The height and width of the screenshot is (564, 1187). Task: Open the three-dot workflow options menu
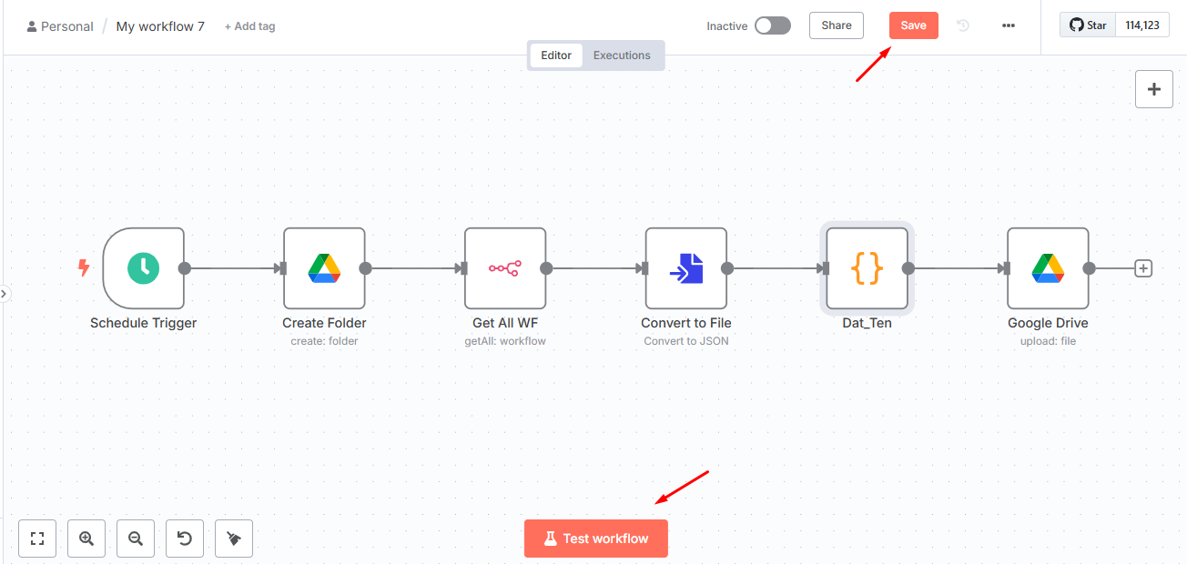[x=1009, y=25]
